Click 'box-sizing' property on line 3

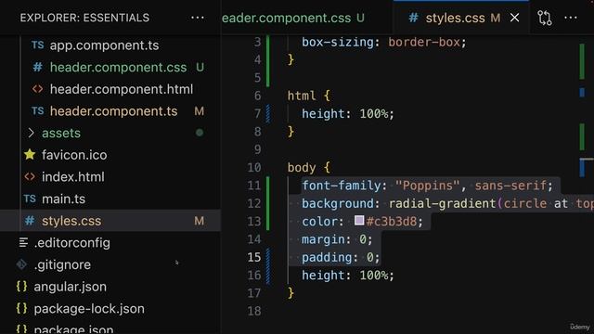(338, 42)
